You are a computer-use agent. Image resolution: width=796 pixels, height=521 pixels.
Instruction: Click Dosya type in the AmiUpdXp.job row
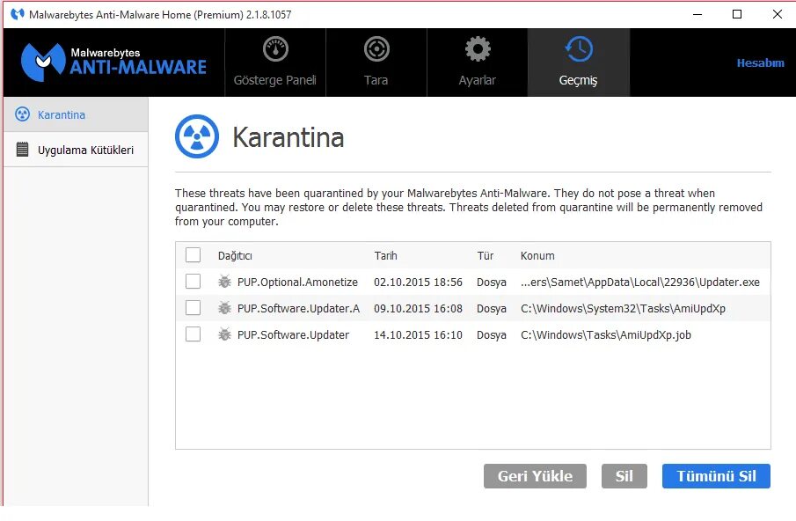(x=492, y=335)
